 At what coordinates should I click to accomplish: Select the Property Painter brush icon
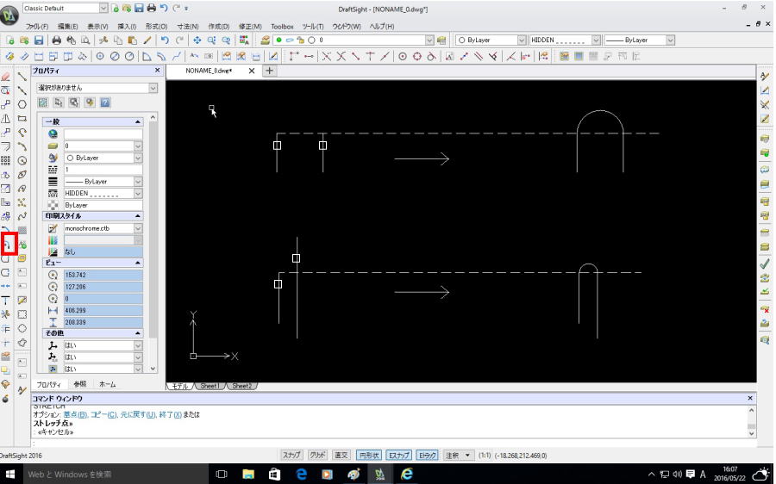point(147,40)
